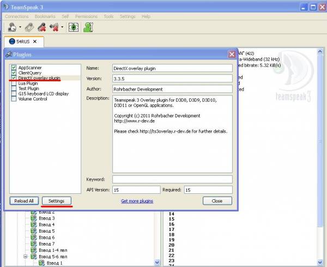
Task: Mute microphone with toolbar icon
Action: pos(42,27)
